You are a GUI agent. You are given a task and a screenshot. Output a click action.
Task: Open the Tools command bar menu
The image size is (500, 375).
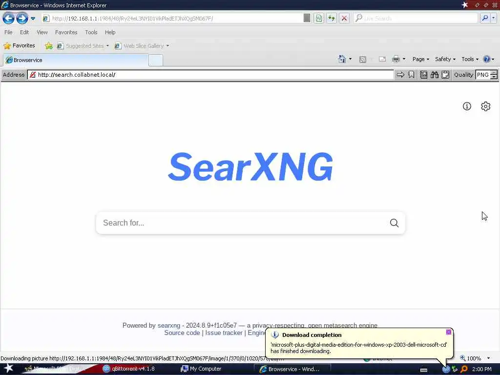[470, 59]
